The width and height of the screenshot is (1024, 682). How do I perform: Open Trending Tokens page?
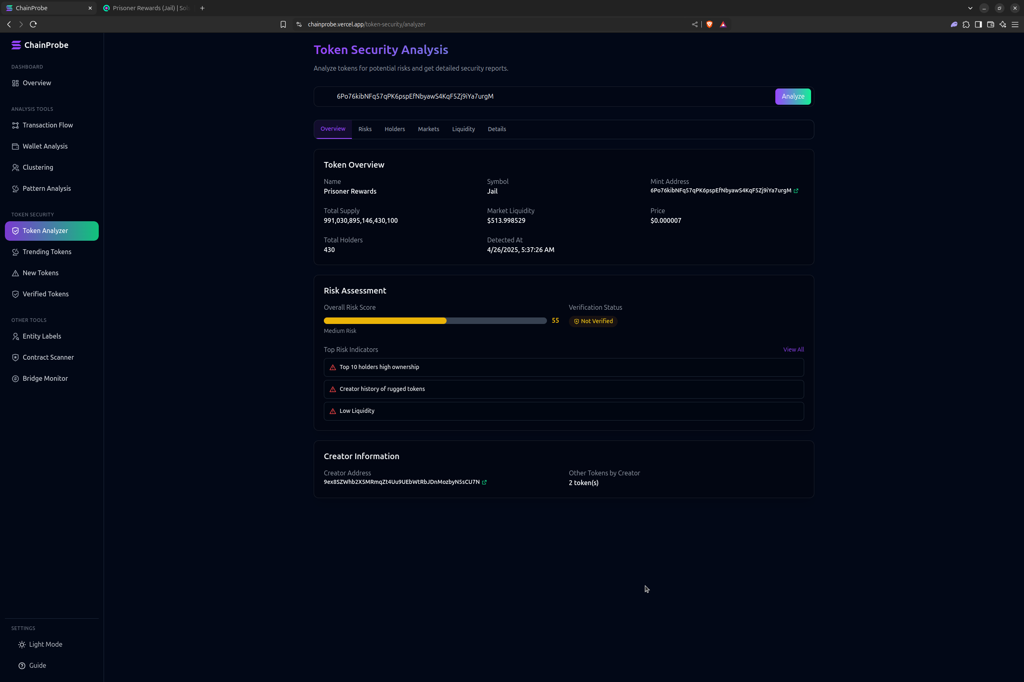[51, 252]
